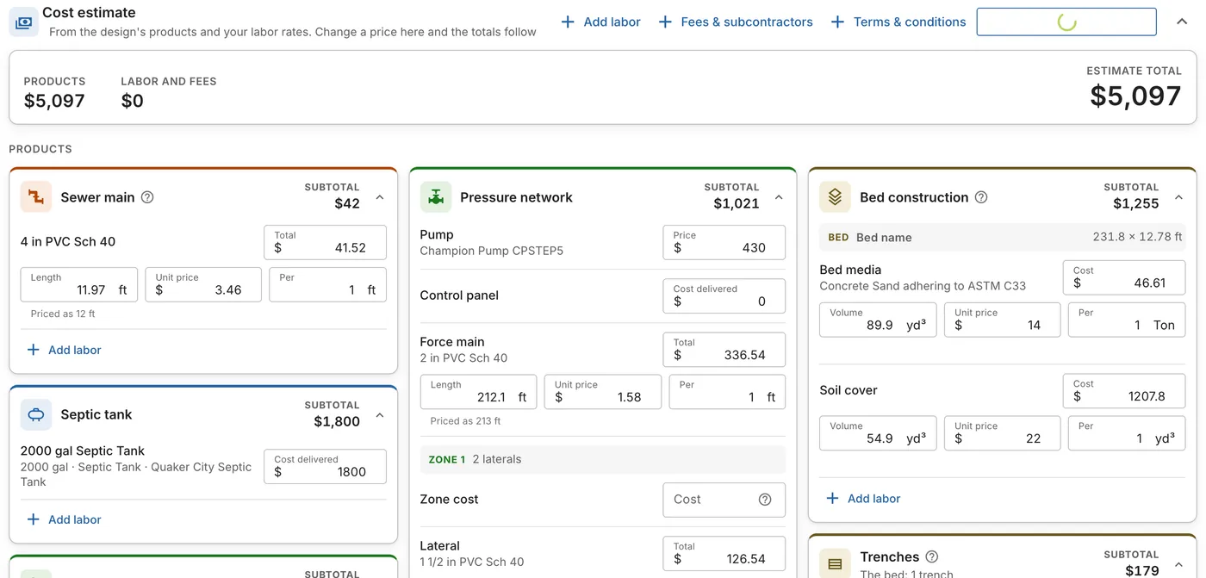This screenshot has width=1206, height=578.
Task: Edit Soil cover Volume 54.9 field
Action: pyautogui.click(x=878, y=433)
